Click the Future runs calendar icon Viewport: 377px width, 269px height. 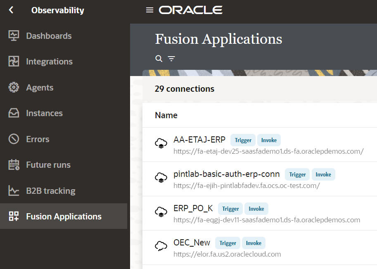coord(14,165)
